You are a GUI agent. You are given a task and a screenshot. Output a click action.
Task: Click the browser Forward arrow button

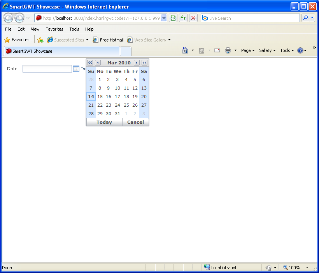point(19,18)
